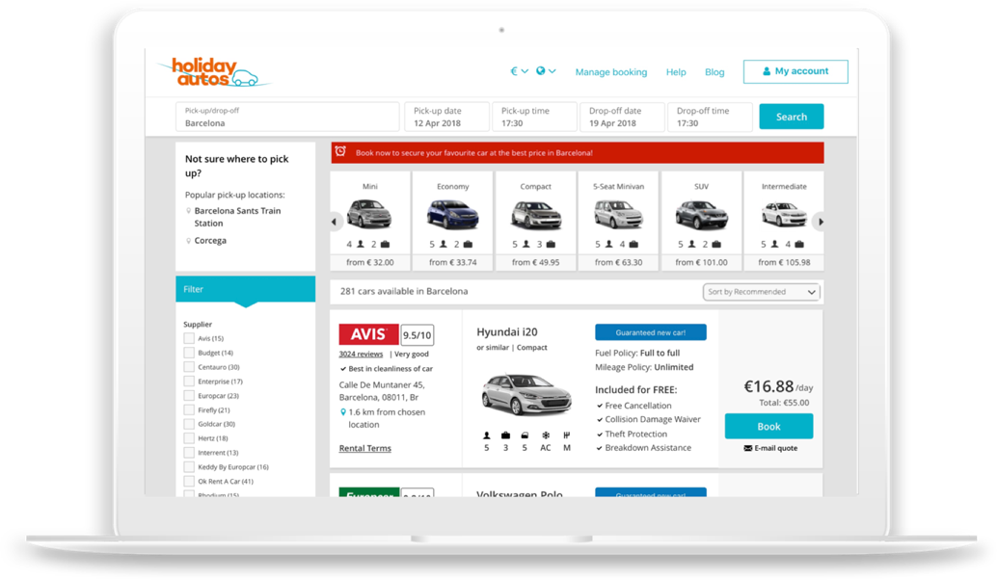Tick the Enterprise (17) checkbox
The image size is (997, 580).
189,382
